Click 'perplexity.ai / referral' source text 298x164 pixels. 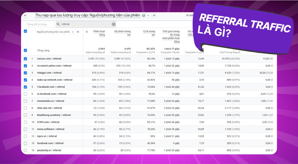[49, 150]
